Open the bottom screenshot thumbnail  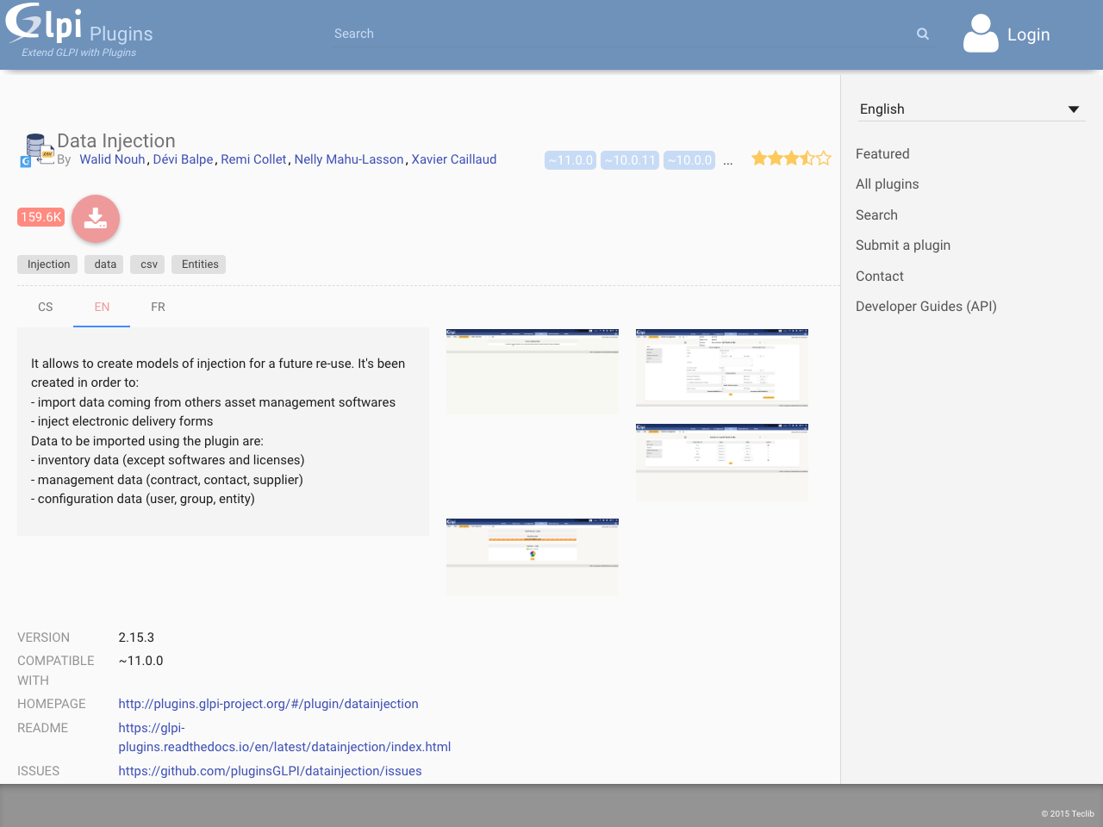pyautogui.click(x=532, y=557)
